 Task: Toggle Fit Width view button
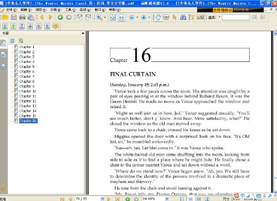point(121,18)
